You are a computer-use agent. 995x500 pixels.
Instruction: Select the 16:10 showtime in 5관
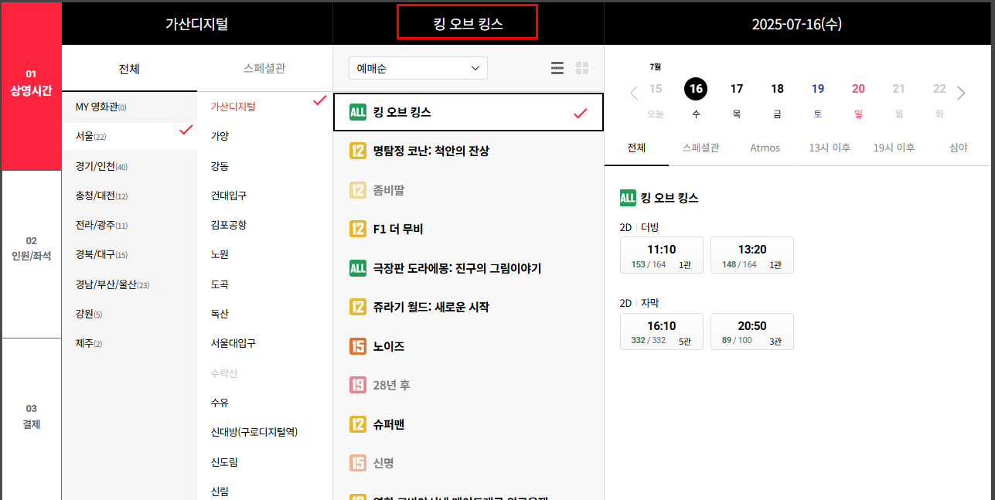tap(661, 331)
